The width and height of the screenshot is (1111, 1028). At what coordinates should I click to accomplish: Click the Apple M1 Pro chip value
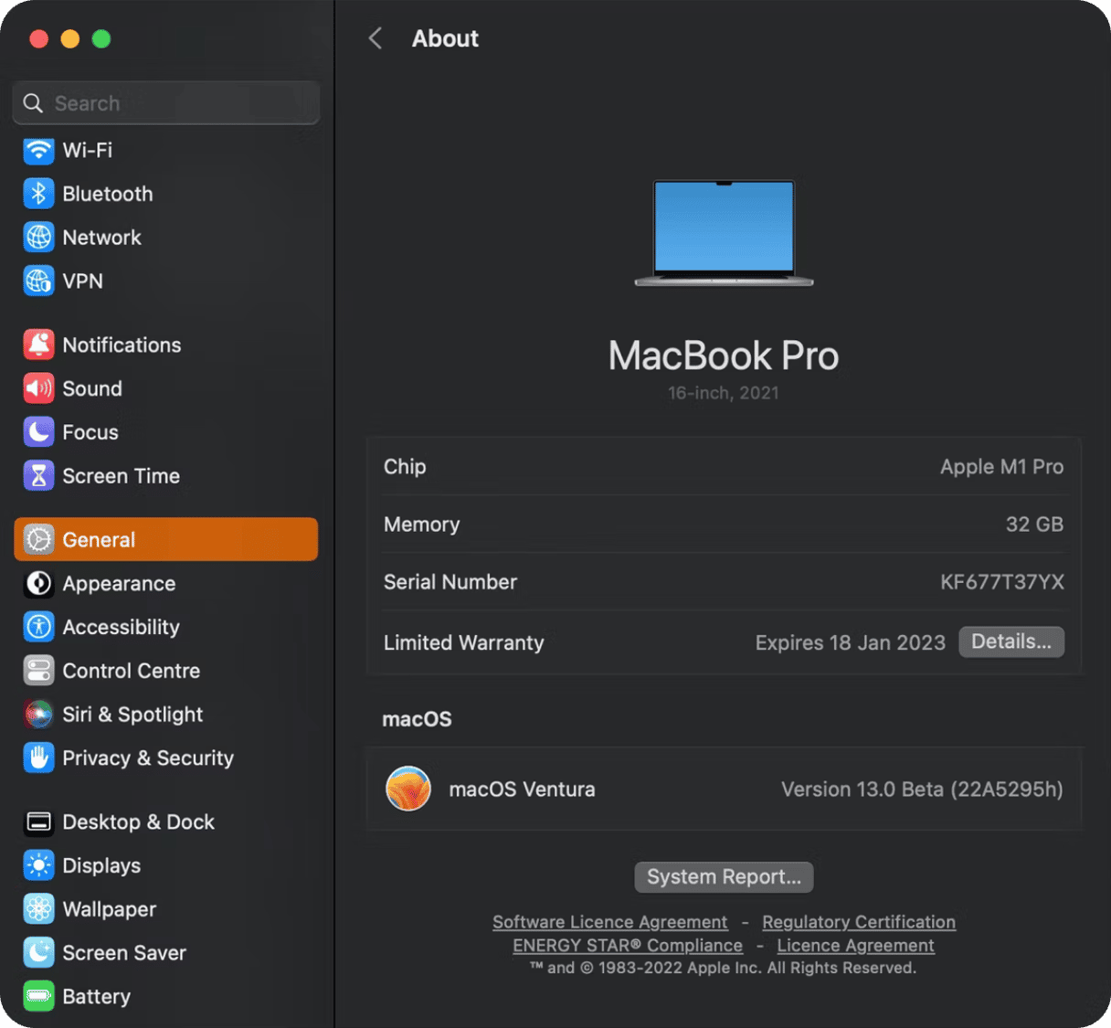coord(1001,467)
